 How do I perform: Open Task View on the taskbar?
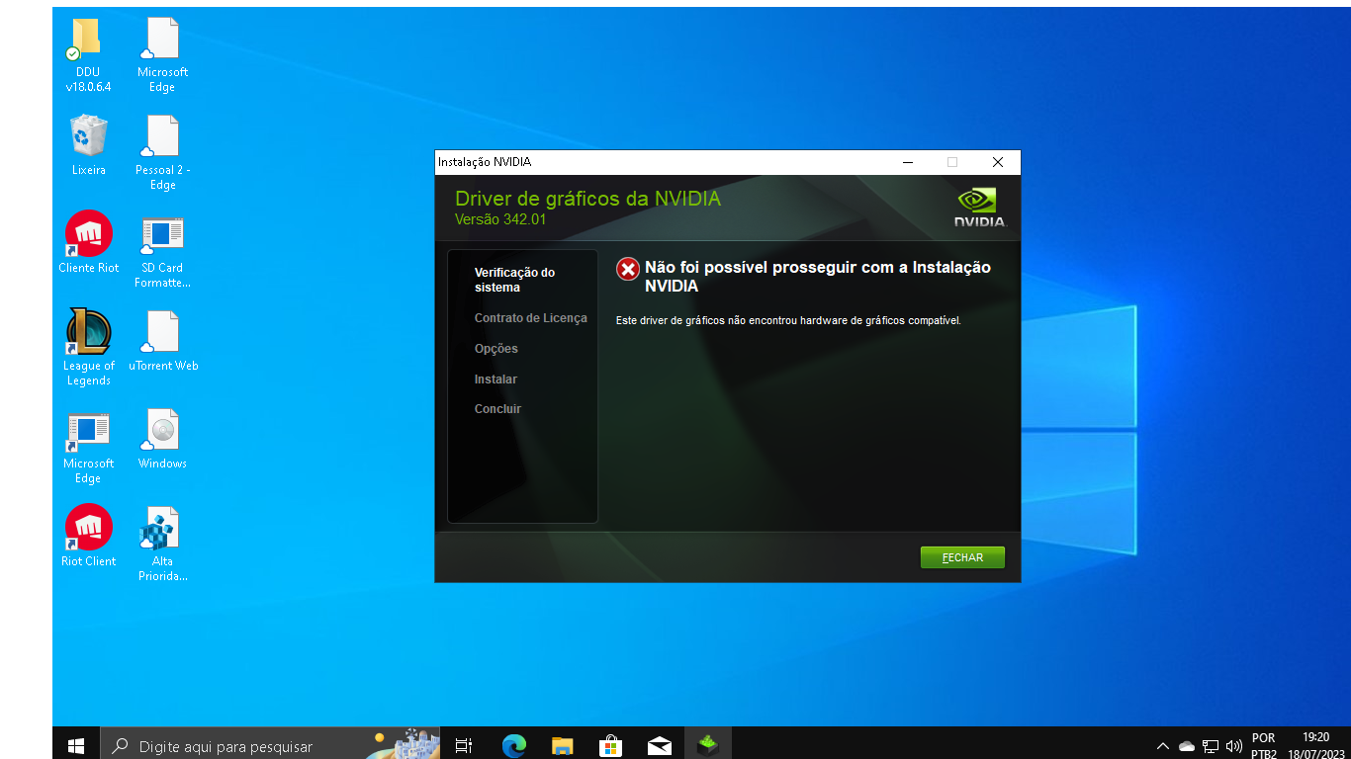click(464, 746)
